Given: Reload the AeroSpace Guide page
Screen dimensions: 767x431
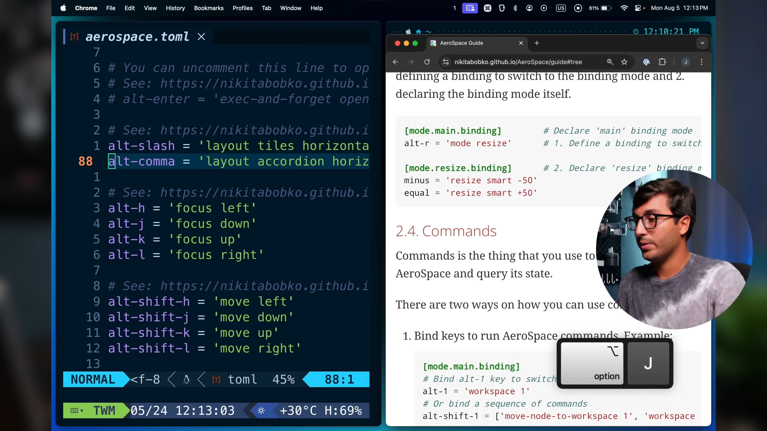Looking at the screenshot, I should click(427, 62).
